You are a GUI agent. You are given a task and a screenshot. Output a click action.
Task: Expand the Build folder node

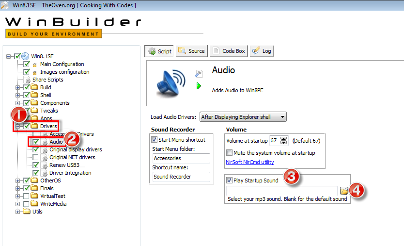pyautogui.click(x=17, y=87)
